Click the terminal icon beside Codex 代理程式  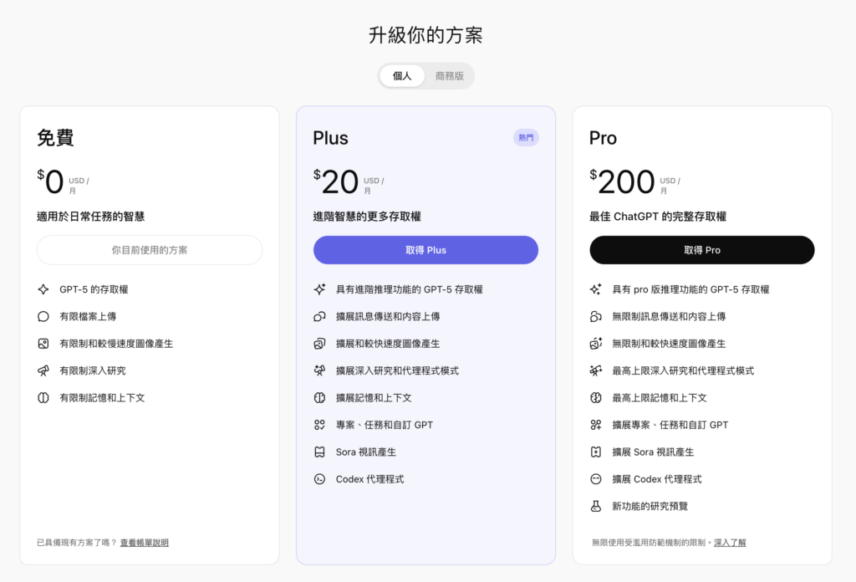click(x=320, y=479)
